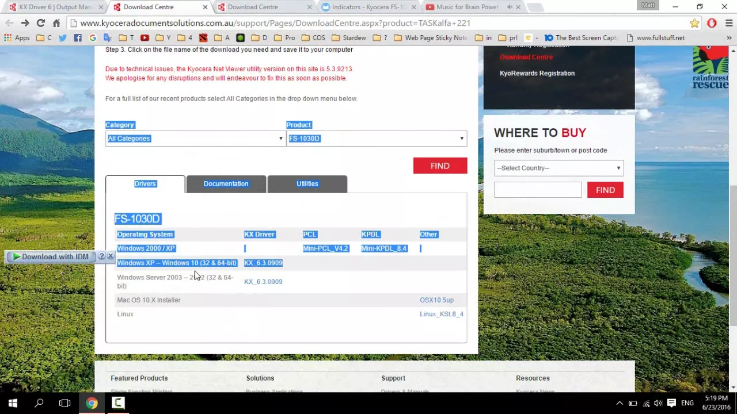Show hidden system tray icons
This screenshot has width=737, height=414.
pyautogui.click(x=620, y=403)
